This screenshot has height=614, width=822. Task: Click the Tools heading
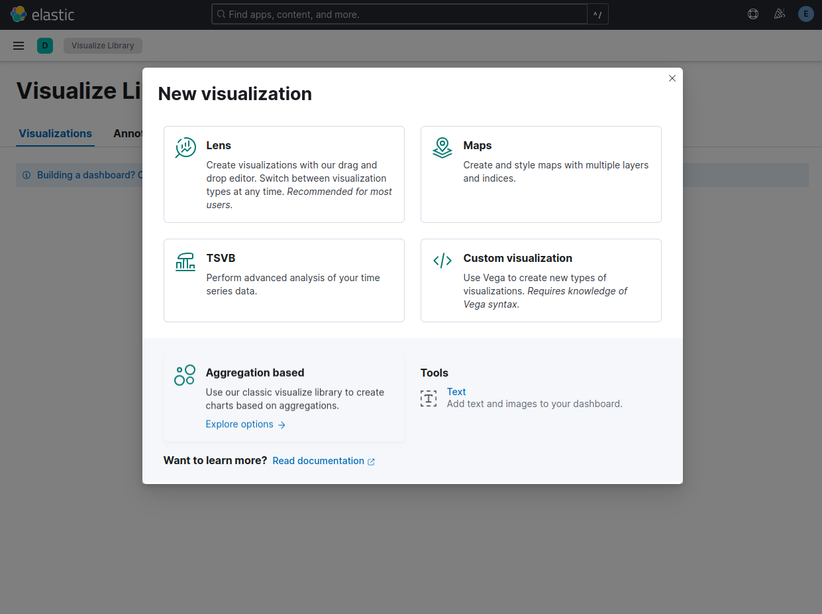(435, 373)
